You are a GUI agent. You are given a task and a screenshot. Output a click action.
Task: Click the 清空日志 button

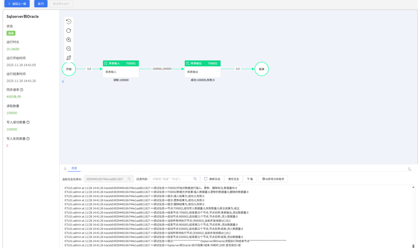click(x=234, y=179)
